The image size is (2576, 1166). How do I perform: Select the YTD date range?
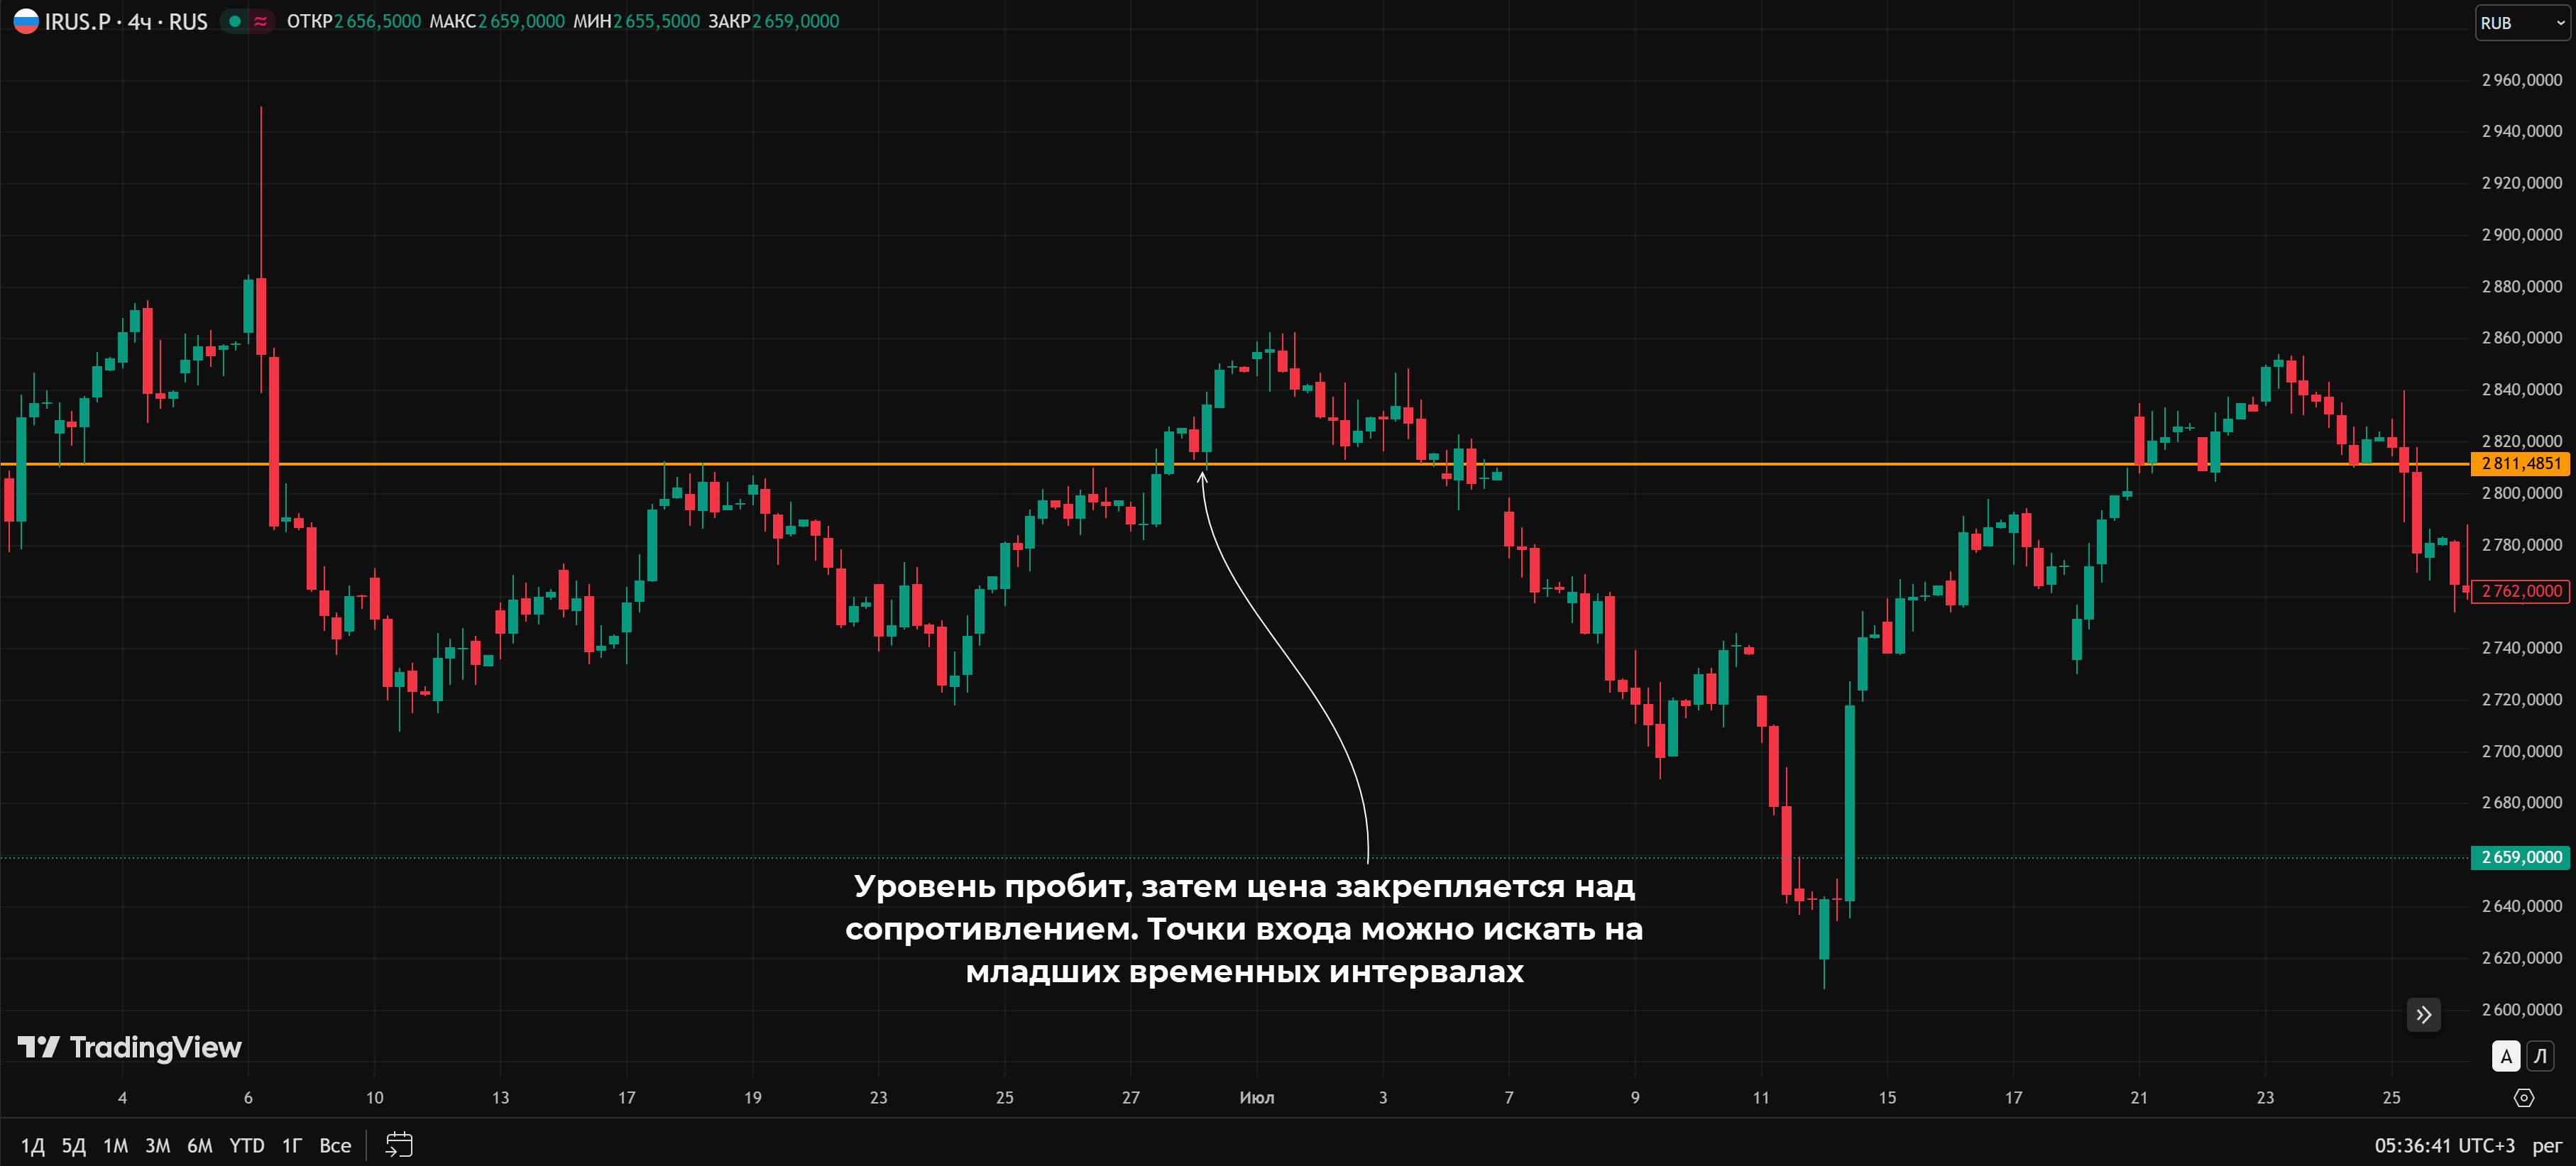[246, 1146]
